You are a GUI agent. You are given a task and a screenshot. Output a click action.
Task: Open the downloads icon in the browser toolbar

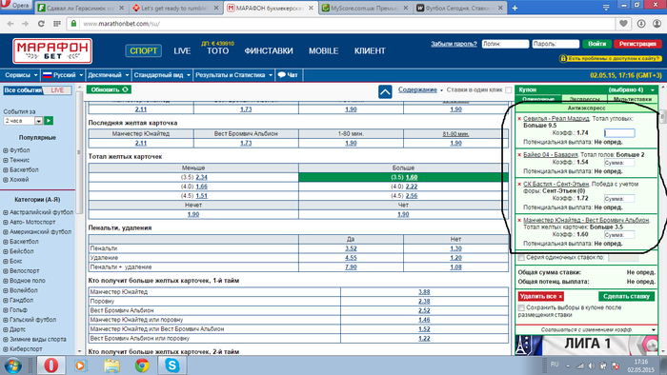pos(641,24)
